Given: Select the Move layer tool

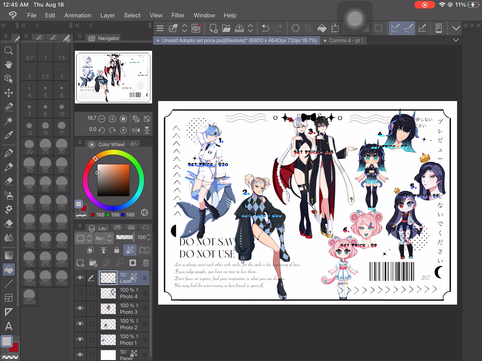Looking at the screenshot, I should [9, 93].
